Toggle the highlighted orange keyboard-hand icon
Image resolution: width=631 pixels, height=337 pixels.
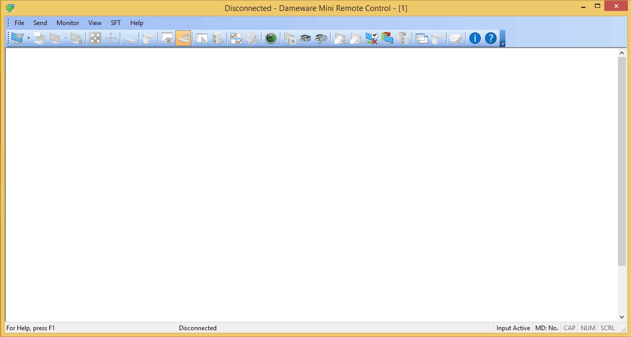183,38
